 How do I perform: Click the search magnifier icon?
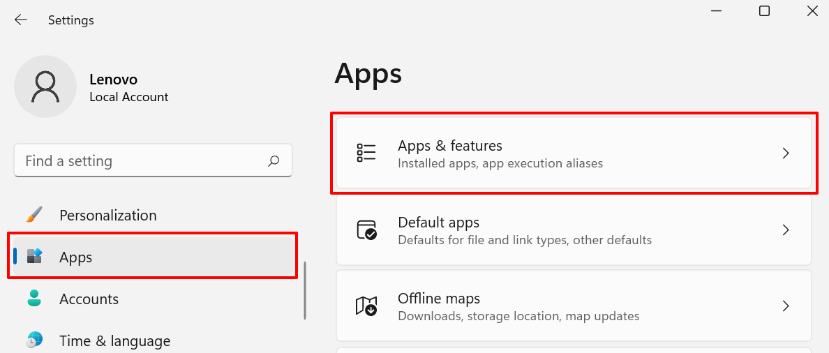(x=274, y=160)
